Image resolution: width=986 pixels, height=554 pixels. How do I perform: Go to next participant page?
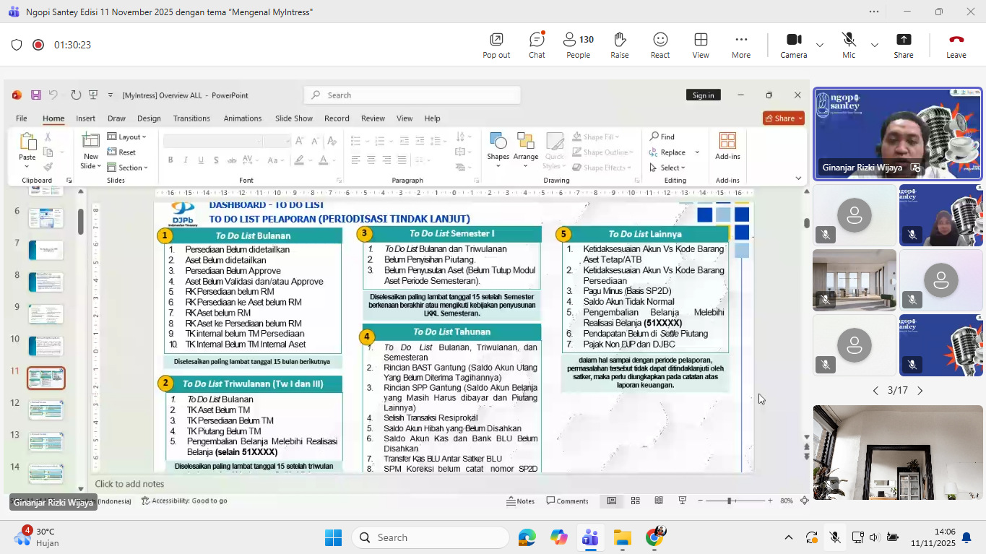tap(920, 391)
